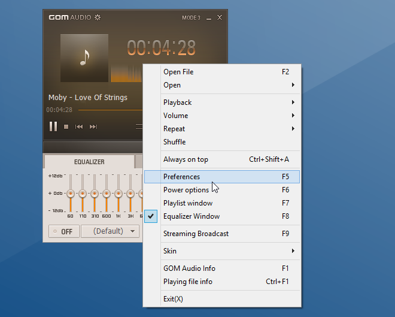Switch player via MODE 3 button

[x=191, y=17]
